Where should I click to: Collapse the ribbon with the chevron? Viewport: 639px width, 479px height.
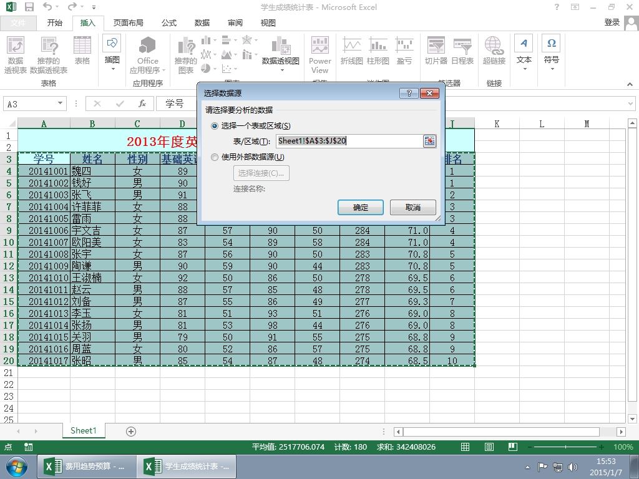pos(630,84)
